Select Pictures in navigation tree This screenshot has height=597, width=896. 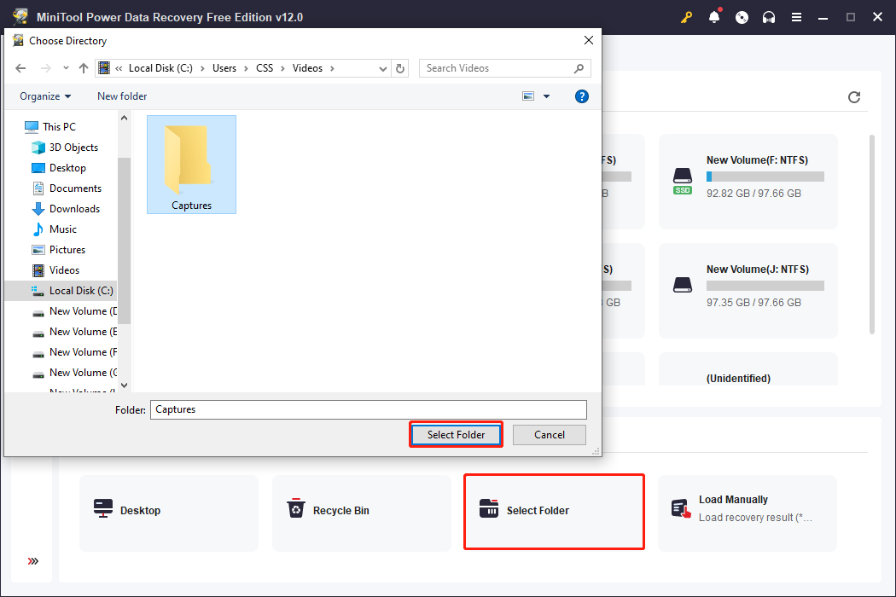point(59,250)
